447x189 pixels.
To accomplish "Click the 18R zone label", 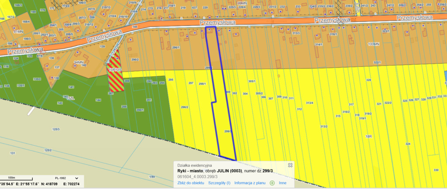I will click(368, 136).
